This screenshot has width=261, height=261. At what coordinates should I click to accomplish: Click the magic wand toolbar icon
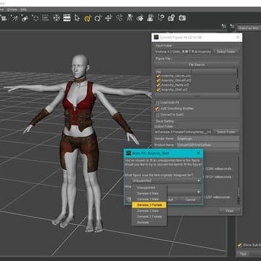point(14,18)
